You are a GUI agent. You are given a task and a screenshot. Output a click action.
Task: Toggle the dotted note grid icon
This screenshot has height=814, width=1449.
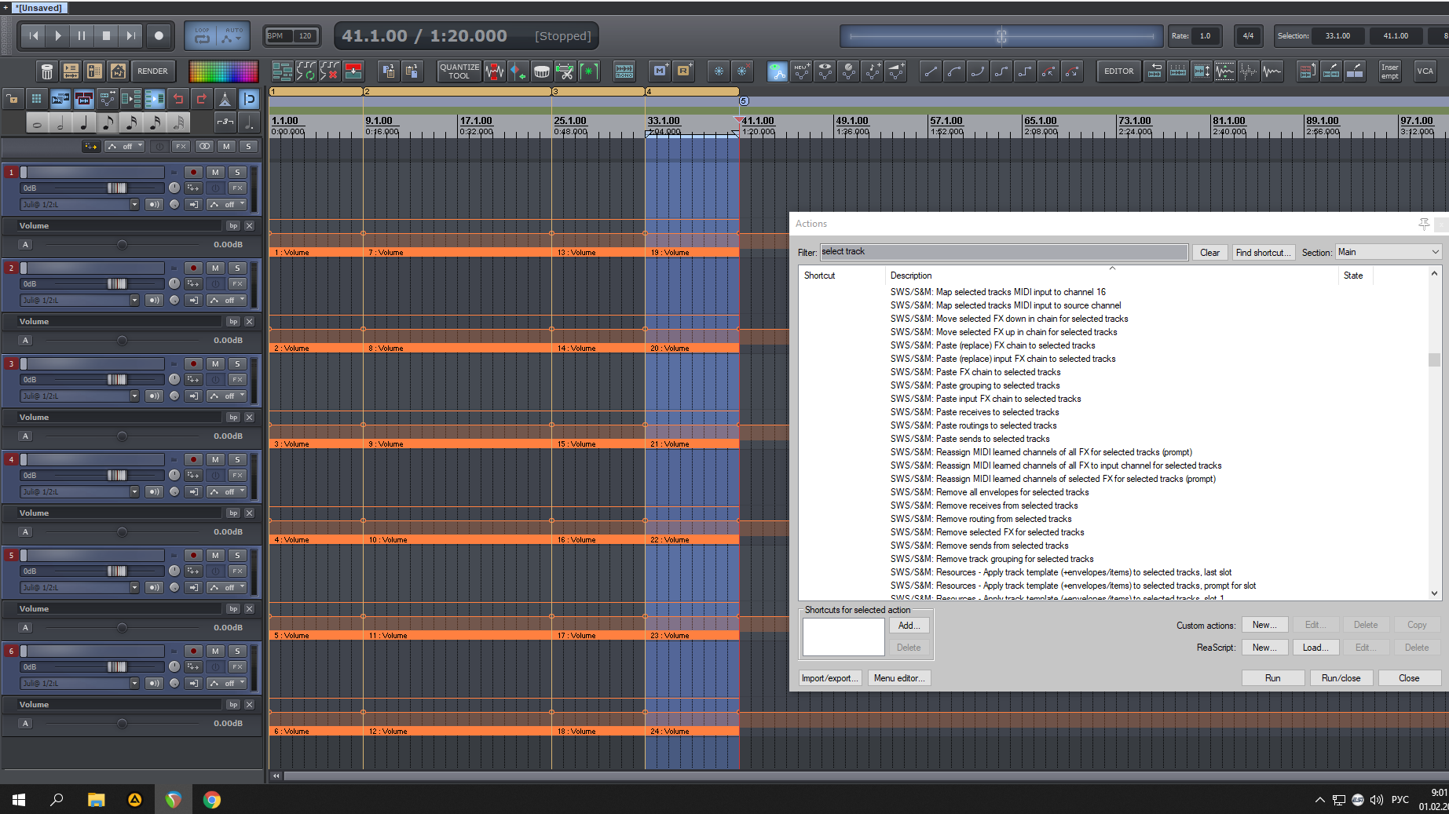[249, 122]
